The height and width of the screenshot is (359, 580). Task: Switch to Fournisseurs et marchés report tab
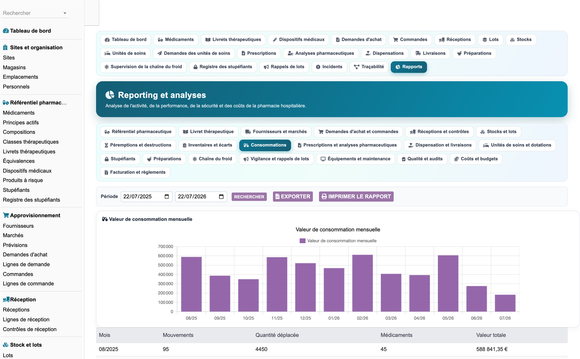click(276, 132)
